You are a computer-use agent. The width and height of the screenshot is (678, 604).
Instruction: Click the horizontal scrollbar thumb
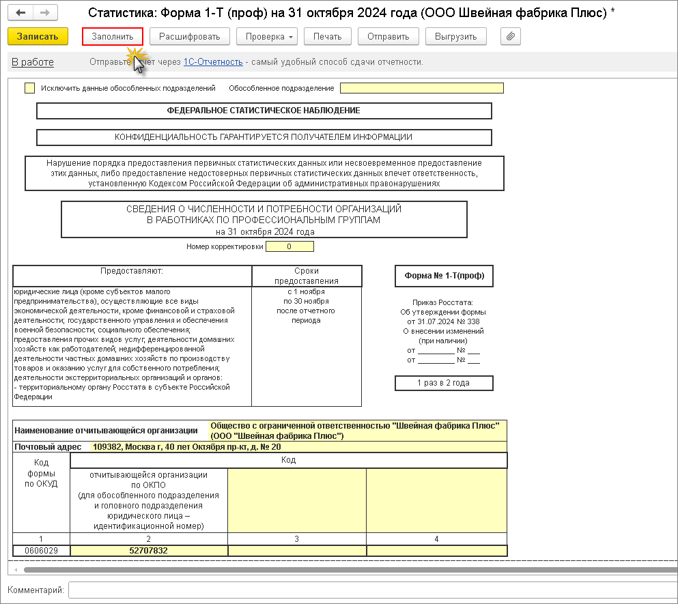(350, 570)
